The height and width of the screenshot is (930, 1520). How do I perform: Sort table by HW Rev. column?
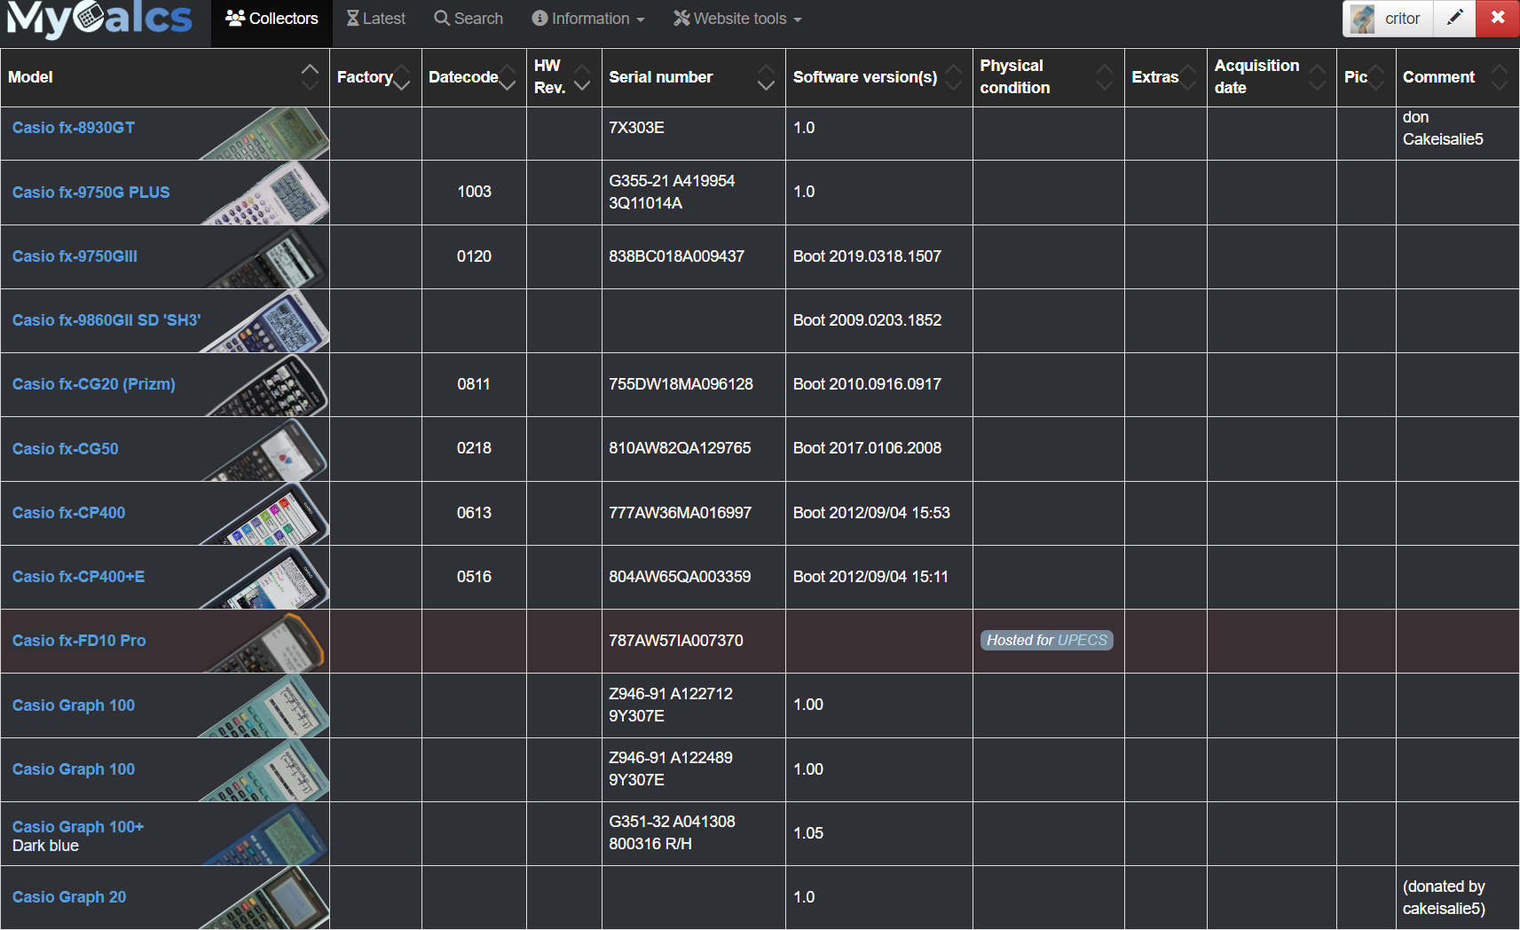point(564,77)
